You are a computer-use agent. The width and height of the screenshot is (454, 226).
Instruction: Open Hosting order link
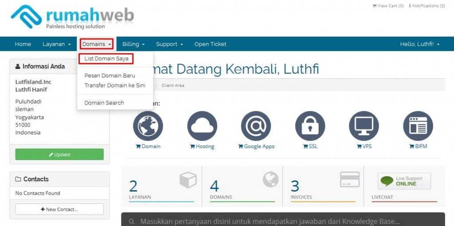pos(202,146)
